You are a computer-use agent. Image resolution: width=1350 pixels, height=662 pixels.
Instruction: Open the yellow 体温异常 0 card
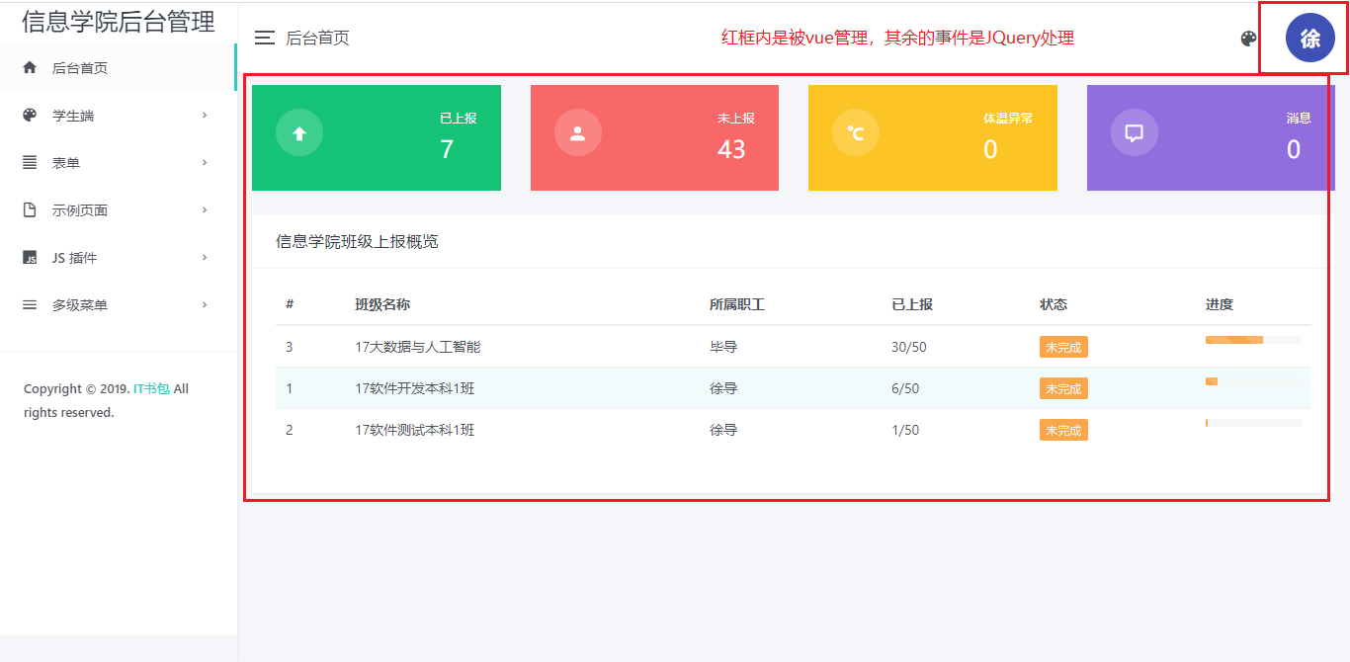click(933, 137)
